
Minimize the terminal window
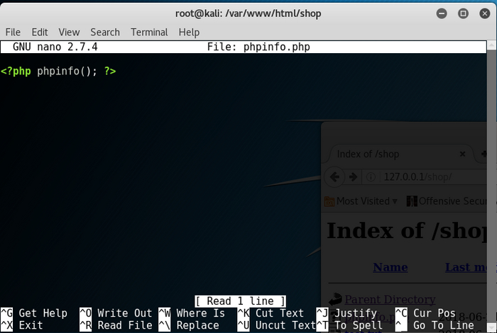tap(442, 13)
